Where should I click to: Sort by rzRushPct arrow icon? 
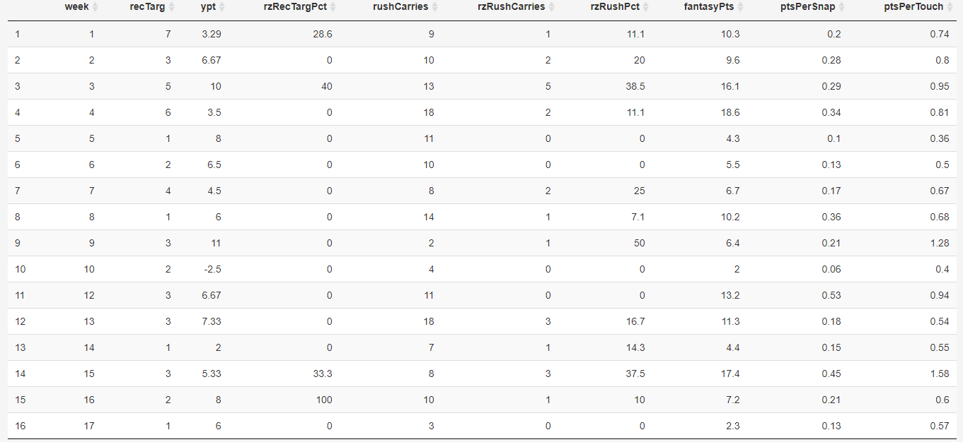(646, 7)
